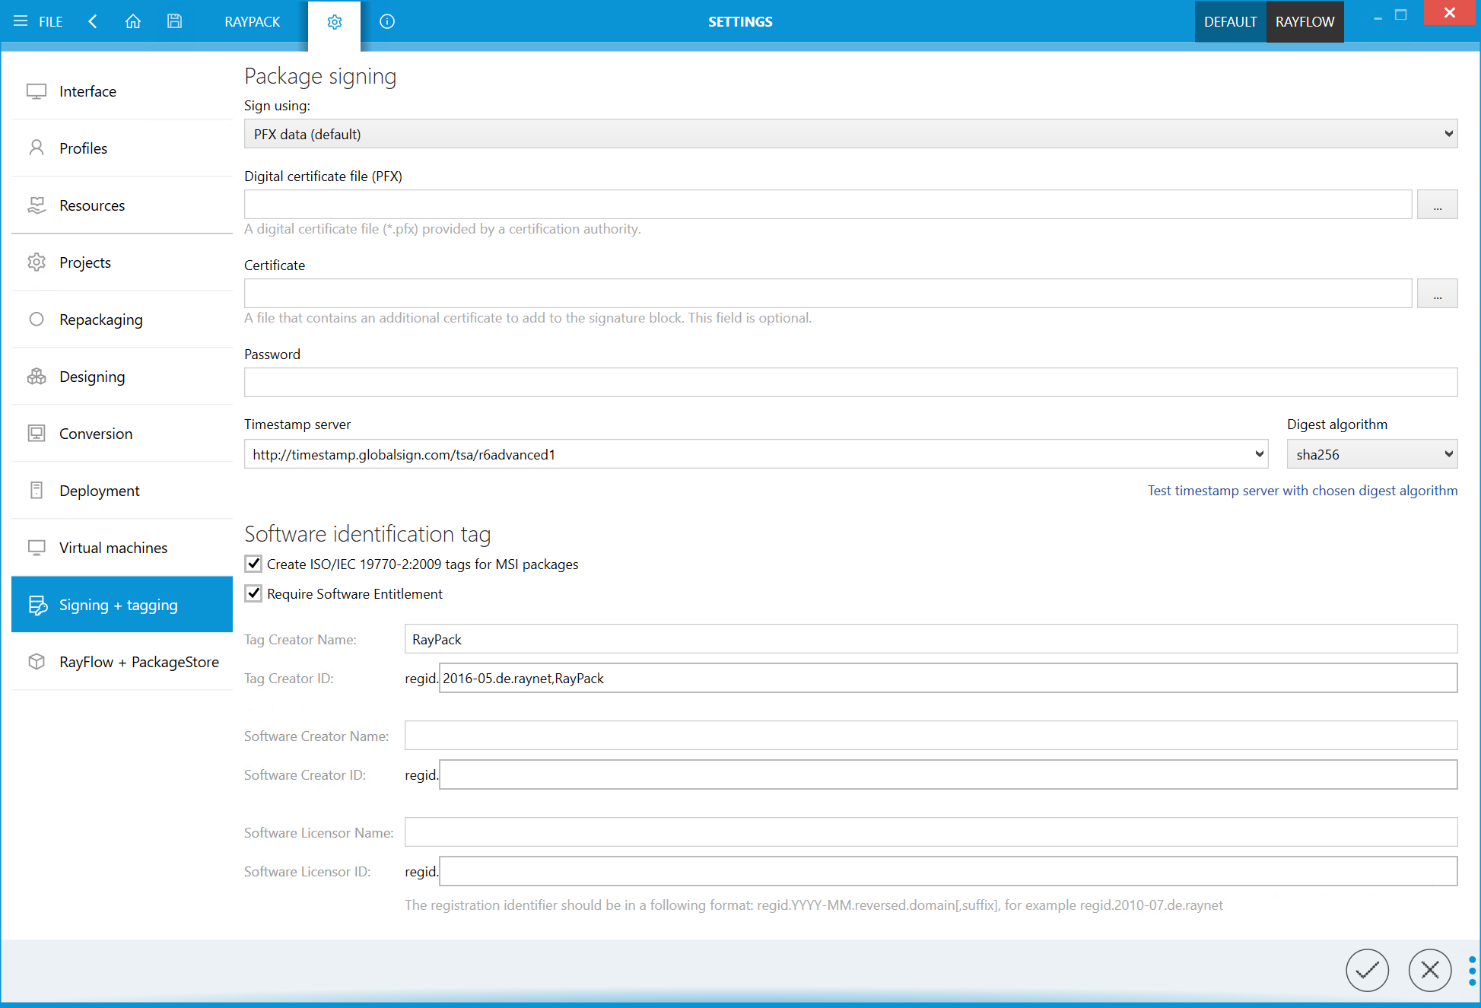The image size is (1481, 1008).
Task: Click the Virtual machines monitor icon
Action: point(37,548)
